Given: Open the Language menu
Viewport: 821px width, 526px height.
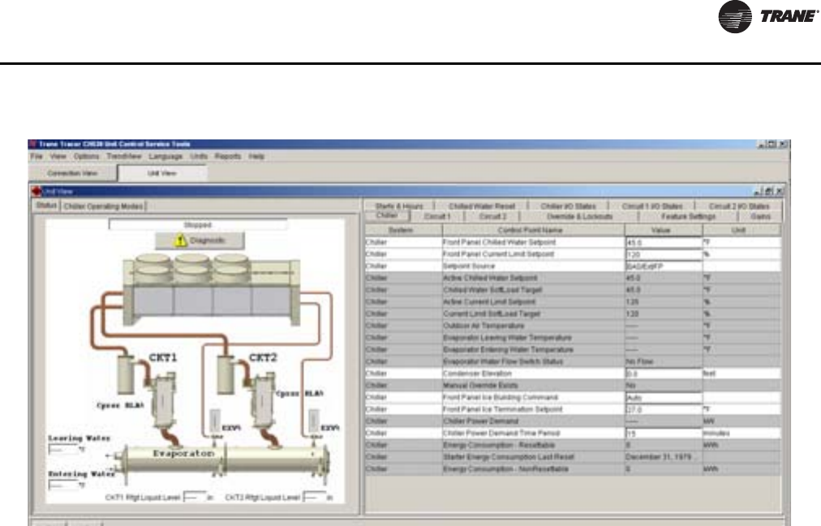Looking at the screenshot, I should click(x=165, y=156).
